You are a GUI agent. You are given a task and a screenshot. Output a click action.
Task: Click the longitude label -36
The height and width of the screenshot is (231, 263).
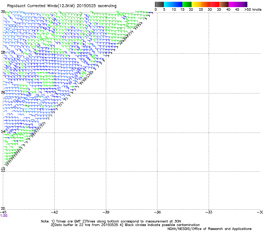click(x=157, y=212)
